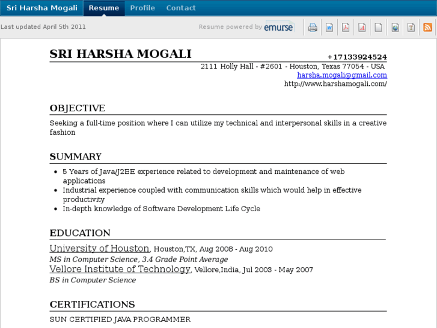
Task: Click 'SUN CERTIFIED JAVA PROGRAMMER' text
Action: point(120,320)
